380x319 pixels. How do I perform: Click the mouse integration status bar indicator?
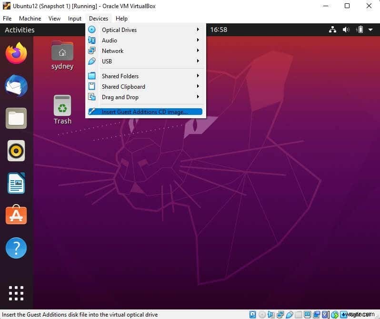click(335, 315)
